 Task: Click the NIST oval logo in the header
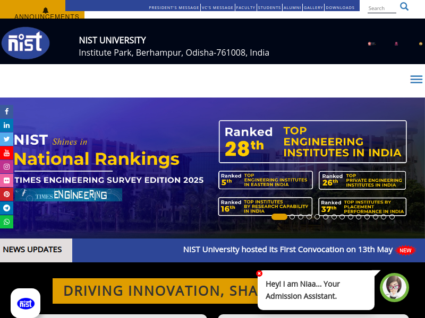click(x=25, y=43)
